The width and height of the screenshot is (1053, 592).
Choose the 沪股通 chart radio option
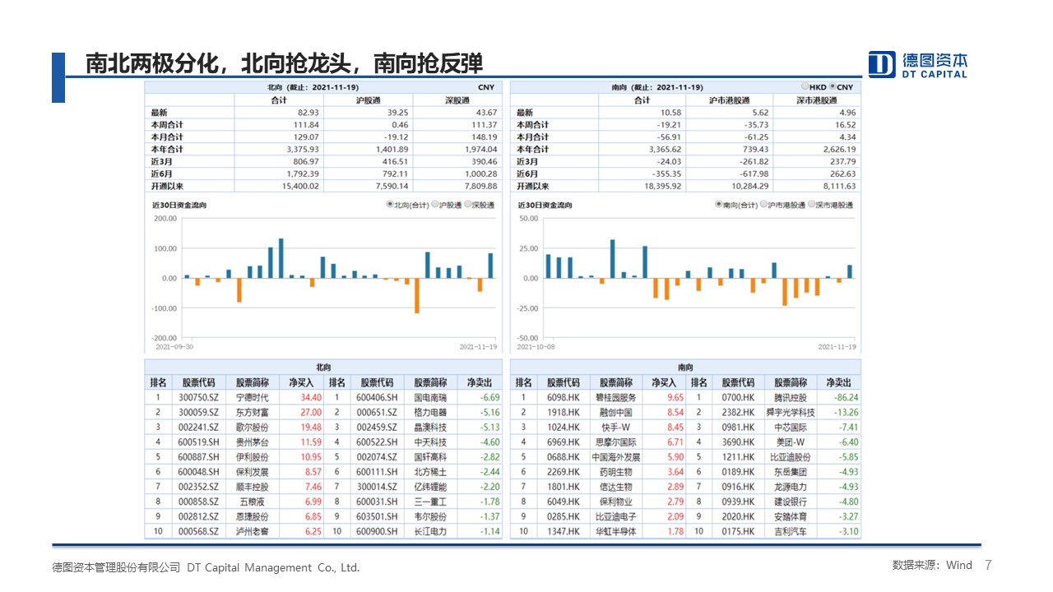coord(434,205)
